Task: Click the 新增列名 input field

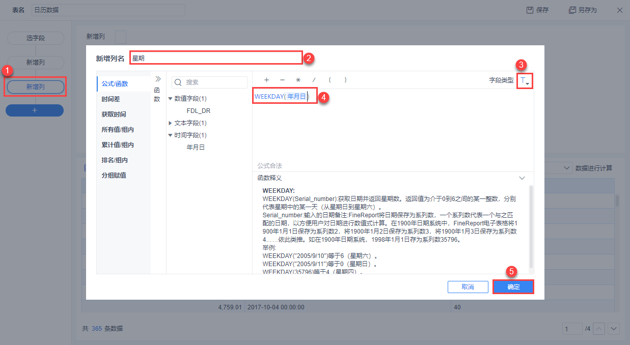Action: (216, 58)
